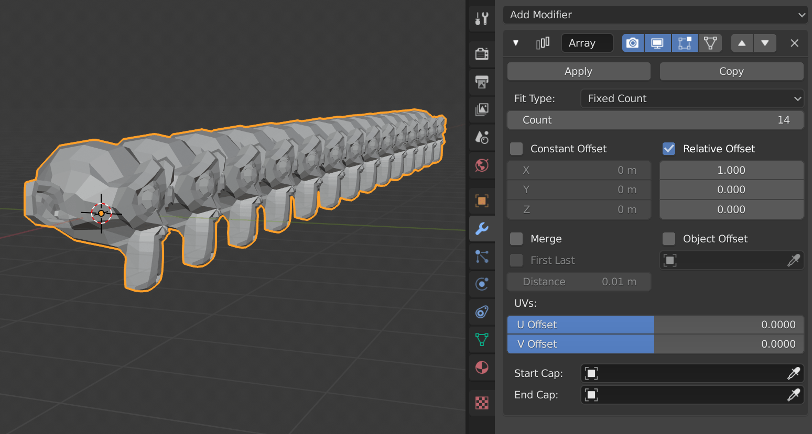Click the Start Cap object eyedropper
The width and height of the screenshot is (812, 434).
(794, 373)
